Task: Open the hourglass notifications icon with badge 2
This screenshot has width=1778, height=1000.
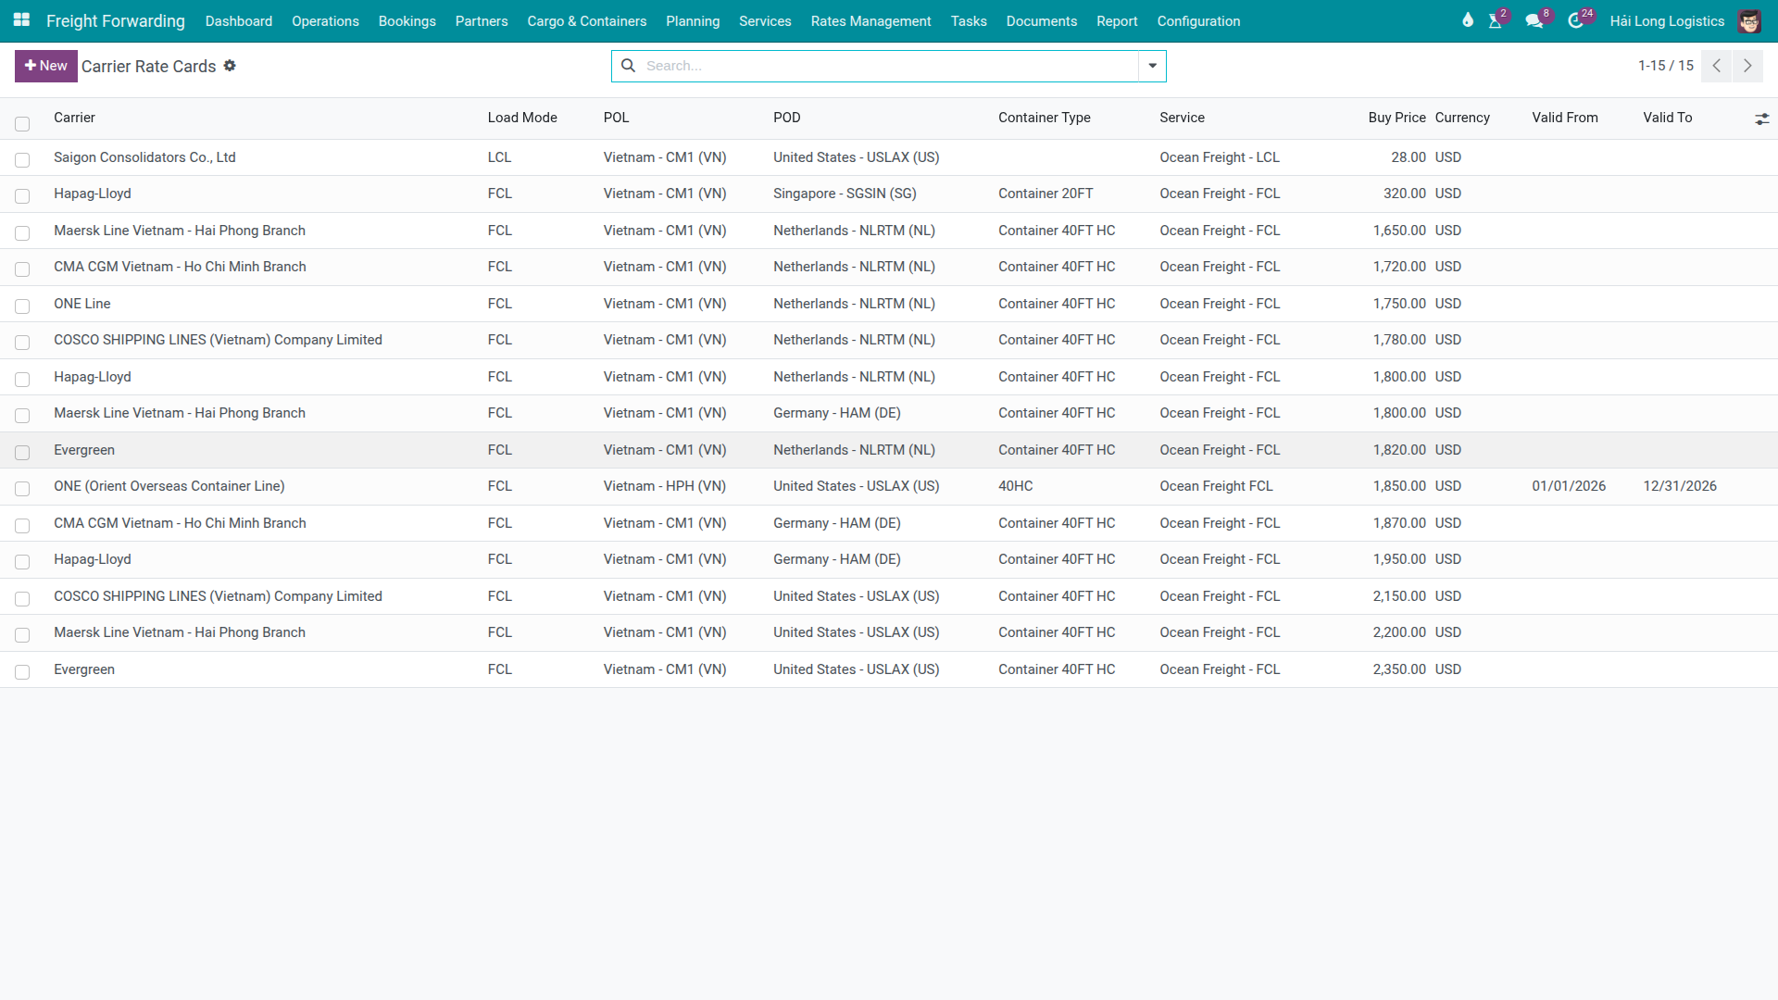Action: coord(1496,20)
